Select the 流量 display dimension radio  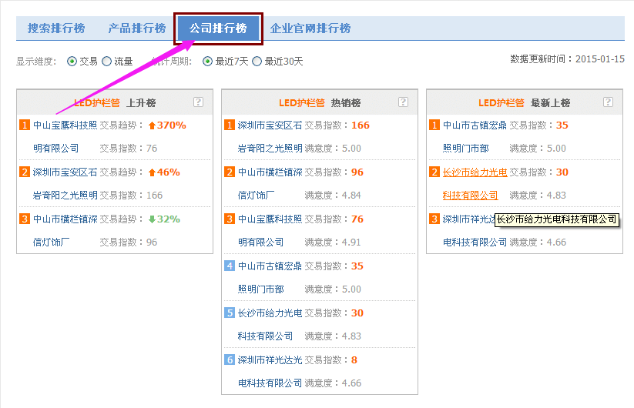tap(106, 62)
